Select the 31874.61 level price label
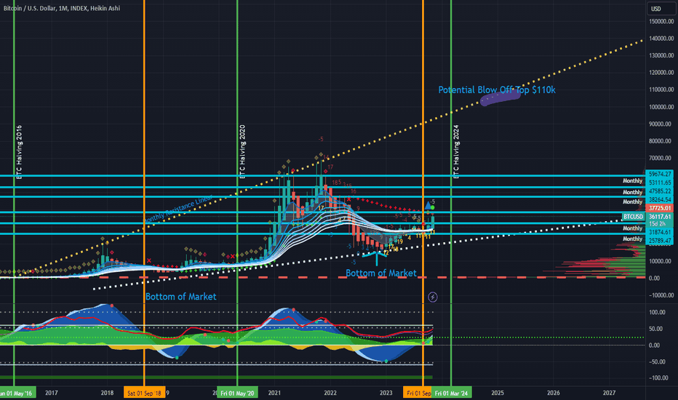Viewport: 678px width, 400px height. click(x=660, y=232)
